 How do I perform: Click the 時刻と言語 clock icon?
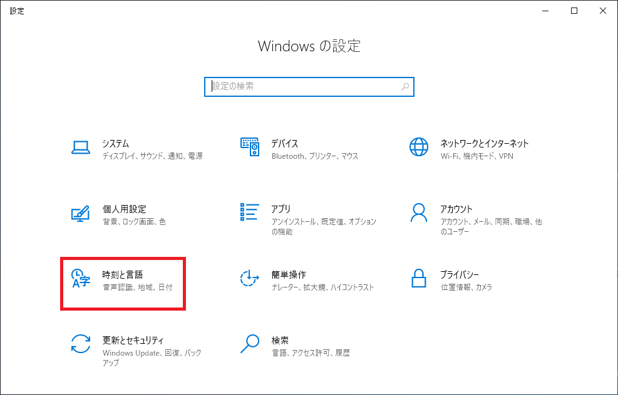tap(81, 279)
